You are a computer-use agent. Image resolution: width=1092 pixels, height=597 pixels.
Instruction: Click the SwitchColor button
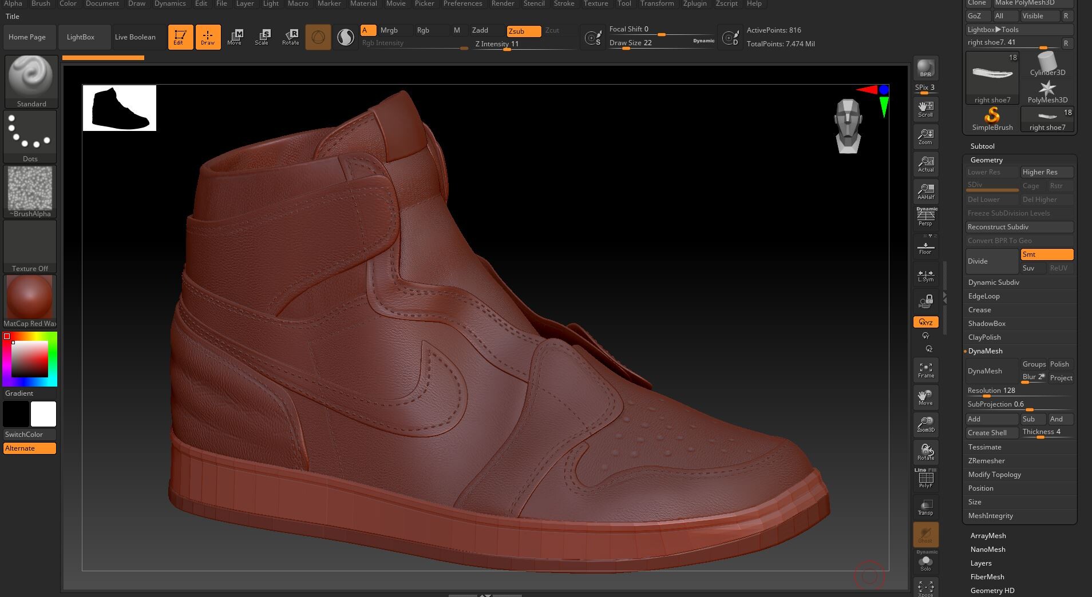[x=30, y=435]
